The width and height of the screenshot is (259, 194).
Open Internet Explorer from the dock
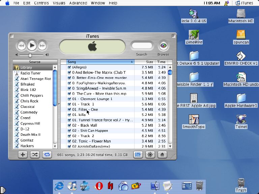[x=59, y=186]
